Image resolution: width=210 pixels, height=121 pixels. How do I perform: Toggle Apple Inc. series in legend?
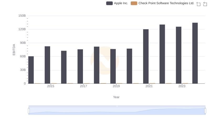(x=117, y=3)
